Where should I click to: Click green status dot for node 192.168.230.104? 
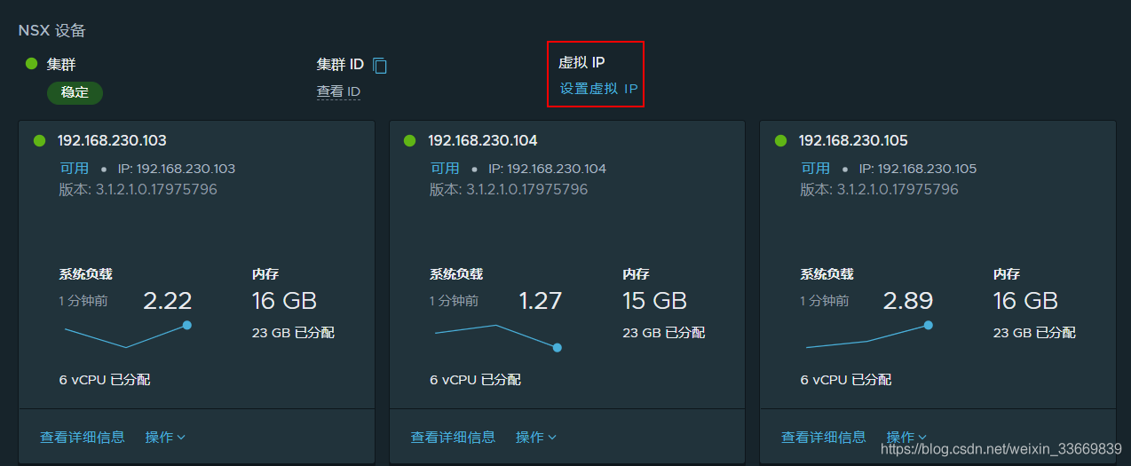(409, 140)
